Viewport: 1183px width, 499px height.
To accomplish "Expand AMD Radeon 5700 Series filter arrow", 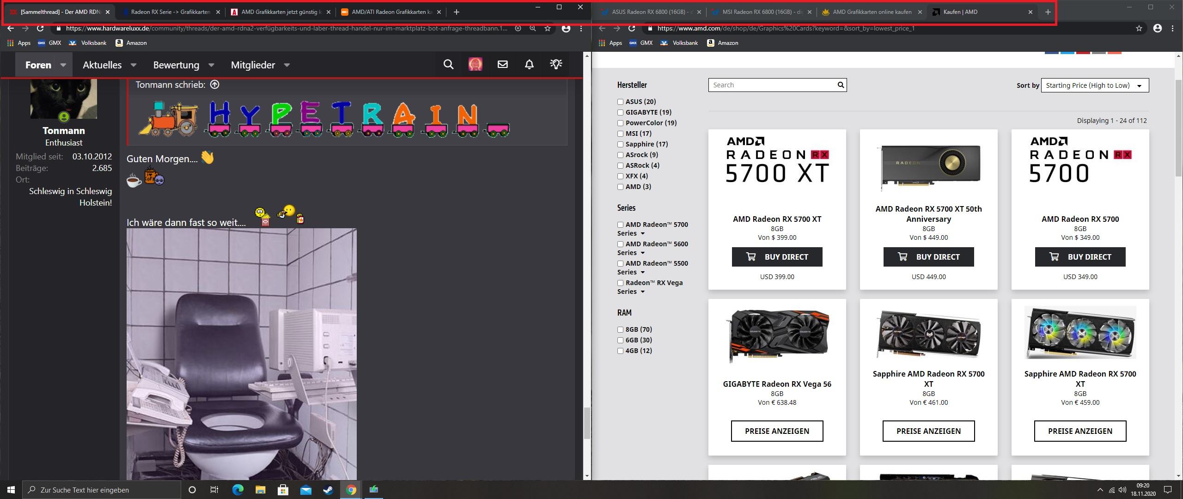I will 642,234.
